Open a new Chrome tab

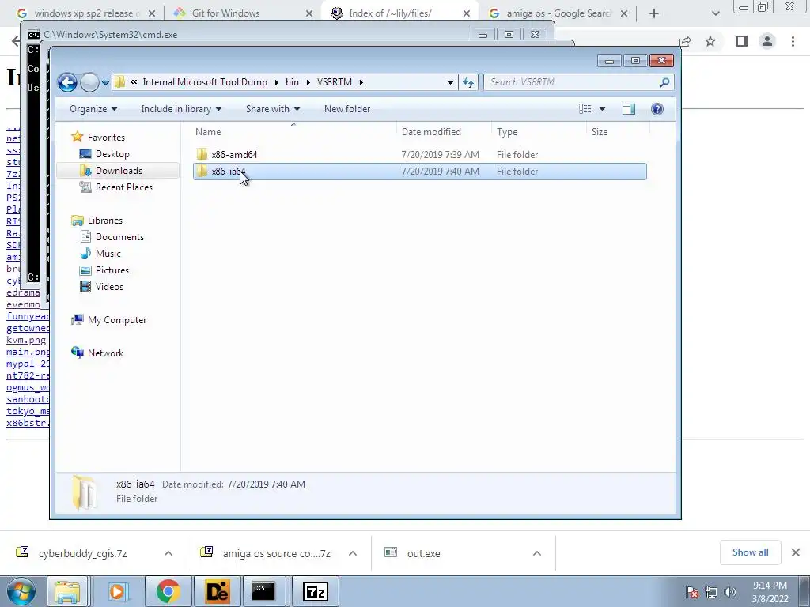(654, 13)
